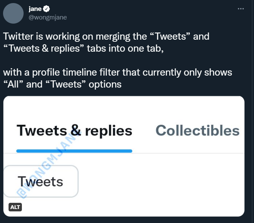Switch to the Tweets & replies tab
Image resolution: width=254 pixels, height=223 pixels.
coord(74,131)
